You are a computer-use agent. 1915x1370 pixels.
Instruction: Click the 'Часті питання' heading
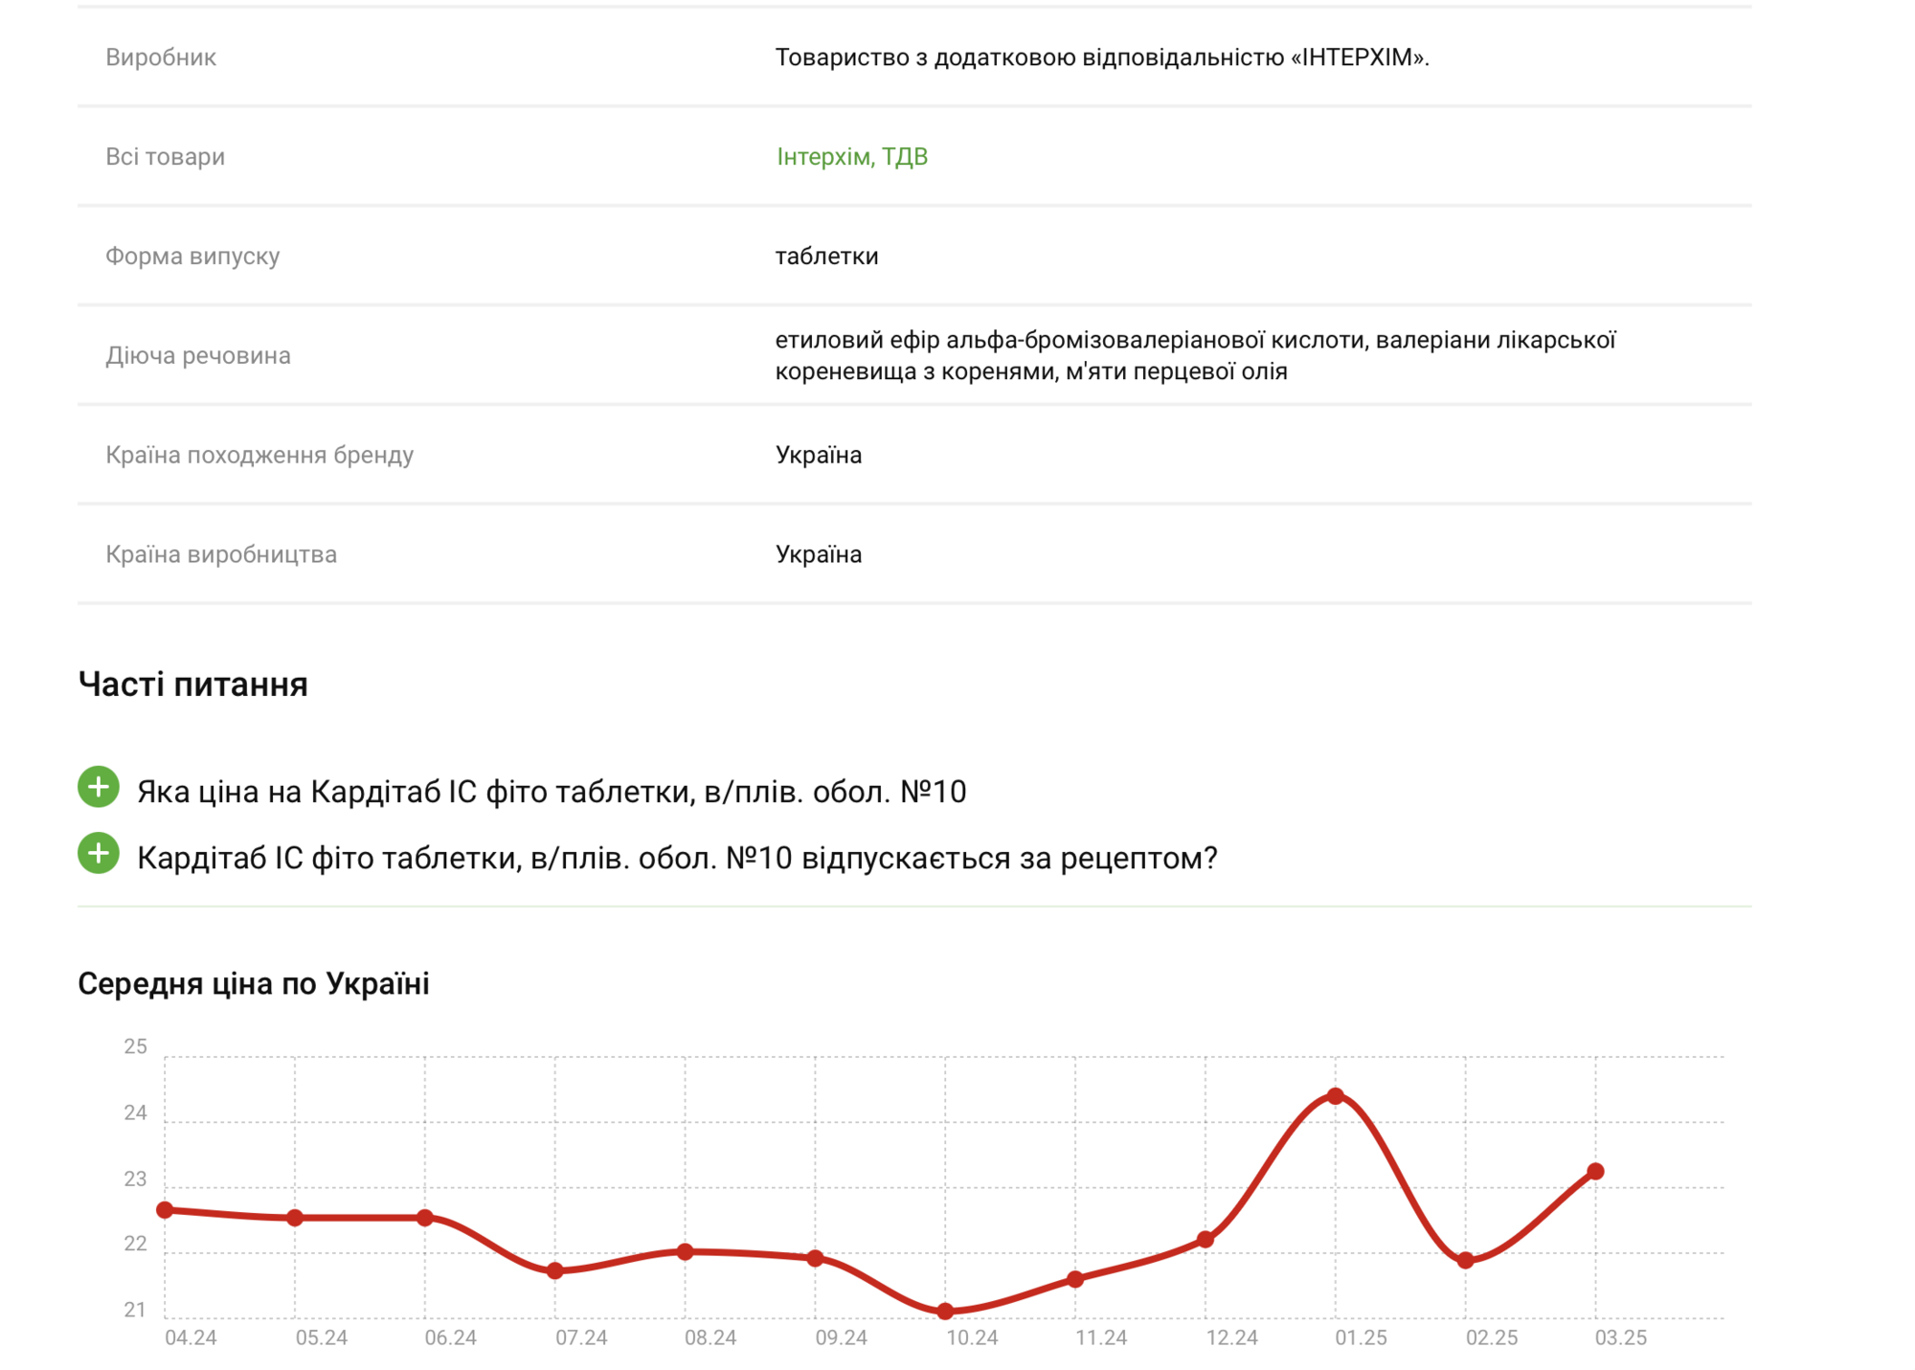pyautogui.click(x=192, y=685)
